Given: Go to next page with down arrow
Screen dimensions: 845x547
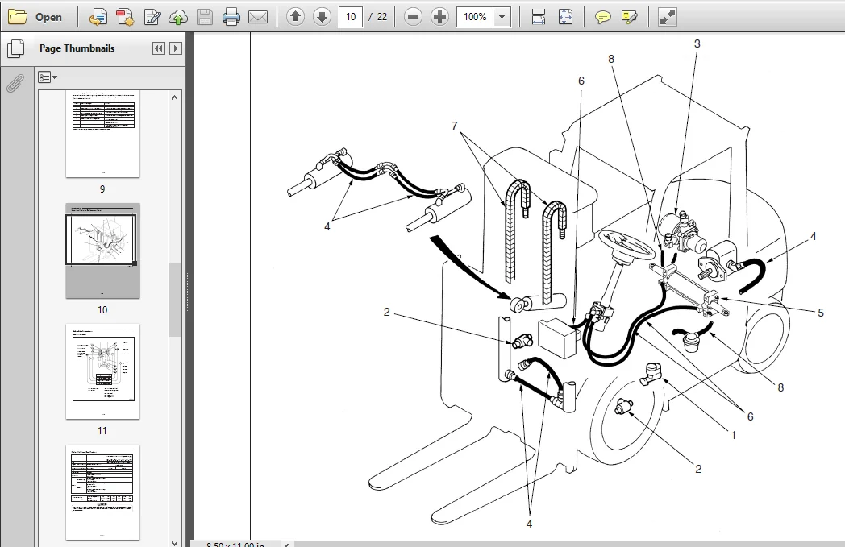Looking at the screenshot, I should [x=323, y=17].
